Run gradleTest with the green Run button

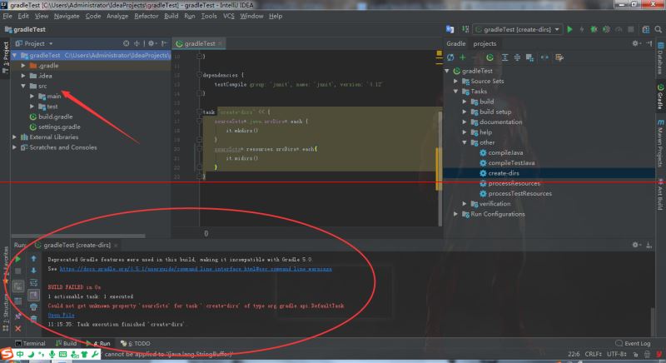coord(570,29)
